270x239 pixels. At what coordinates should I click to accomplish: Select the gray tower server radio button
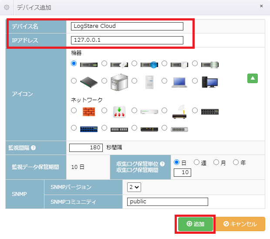[104, 81]
